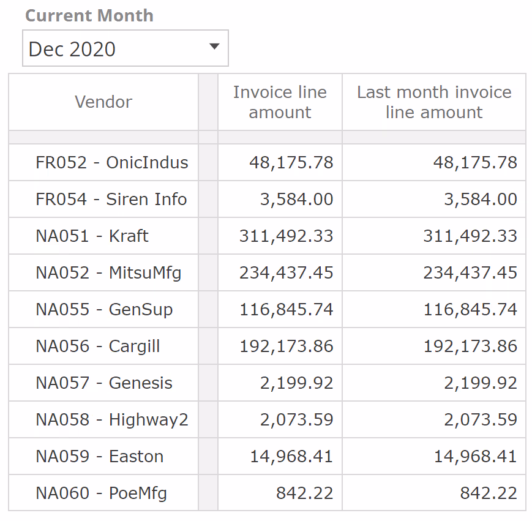The height and width of the screenshot is (521, 532).
Task: Click the Vendor column header
Action: point(103,102)
